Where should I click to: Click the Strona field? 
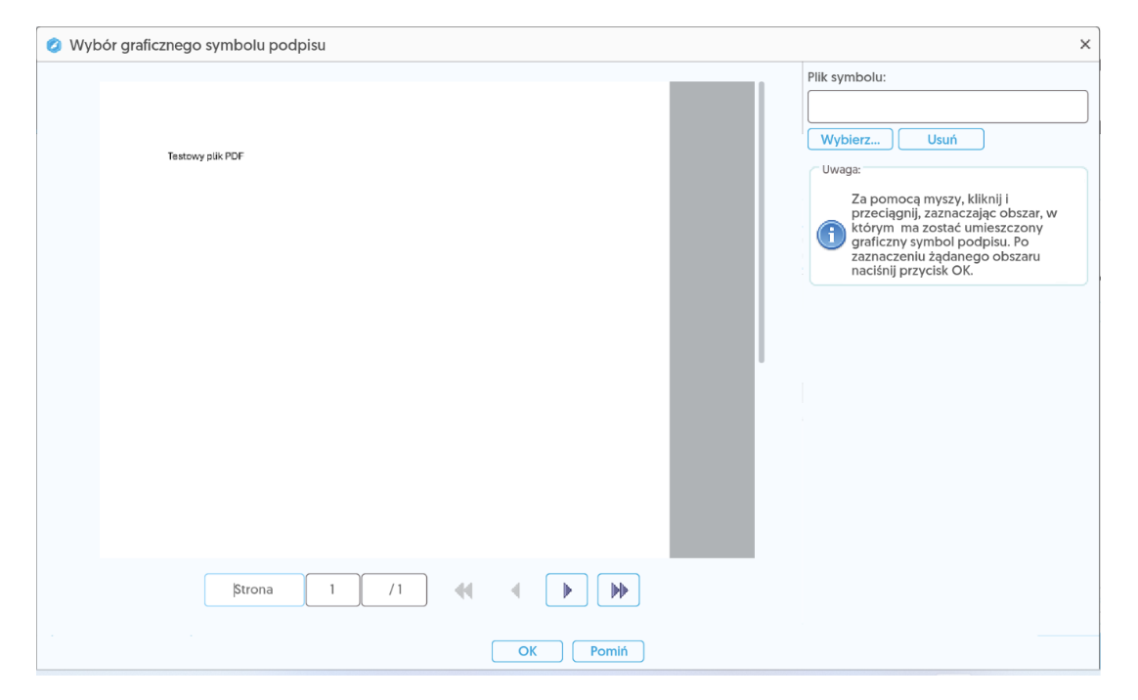pyautogui.click(x=254, y=591)
